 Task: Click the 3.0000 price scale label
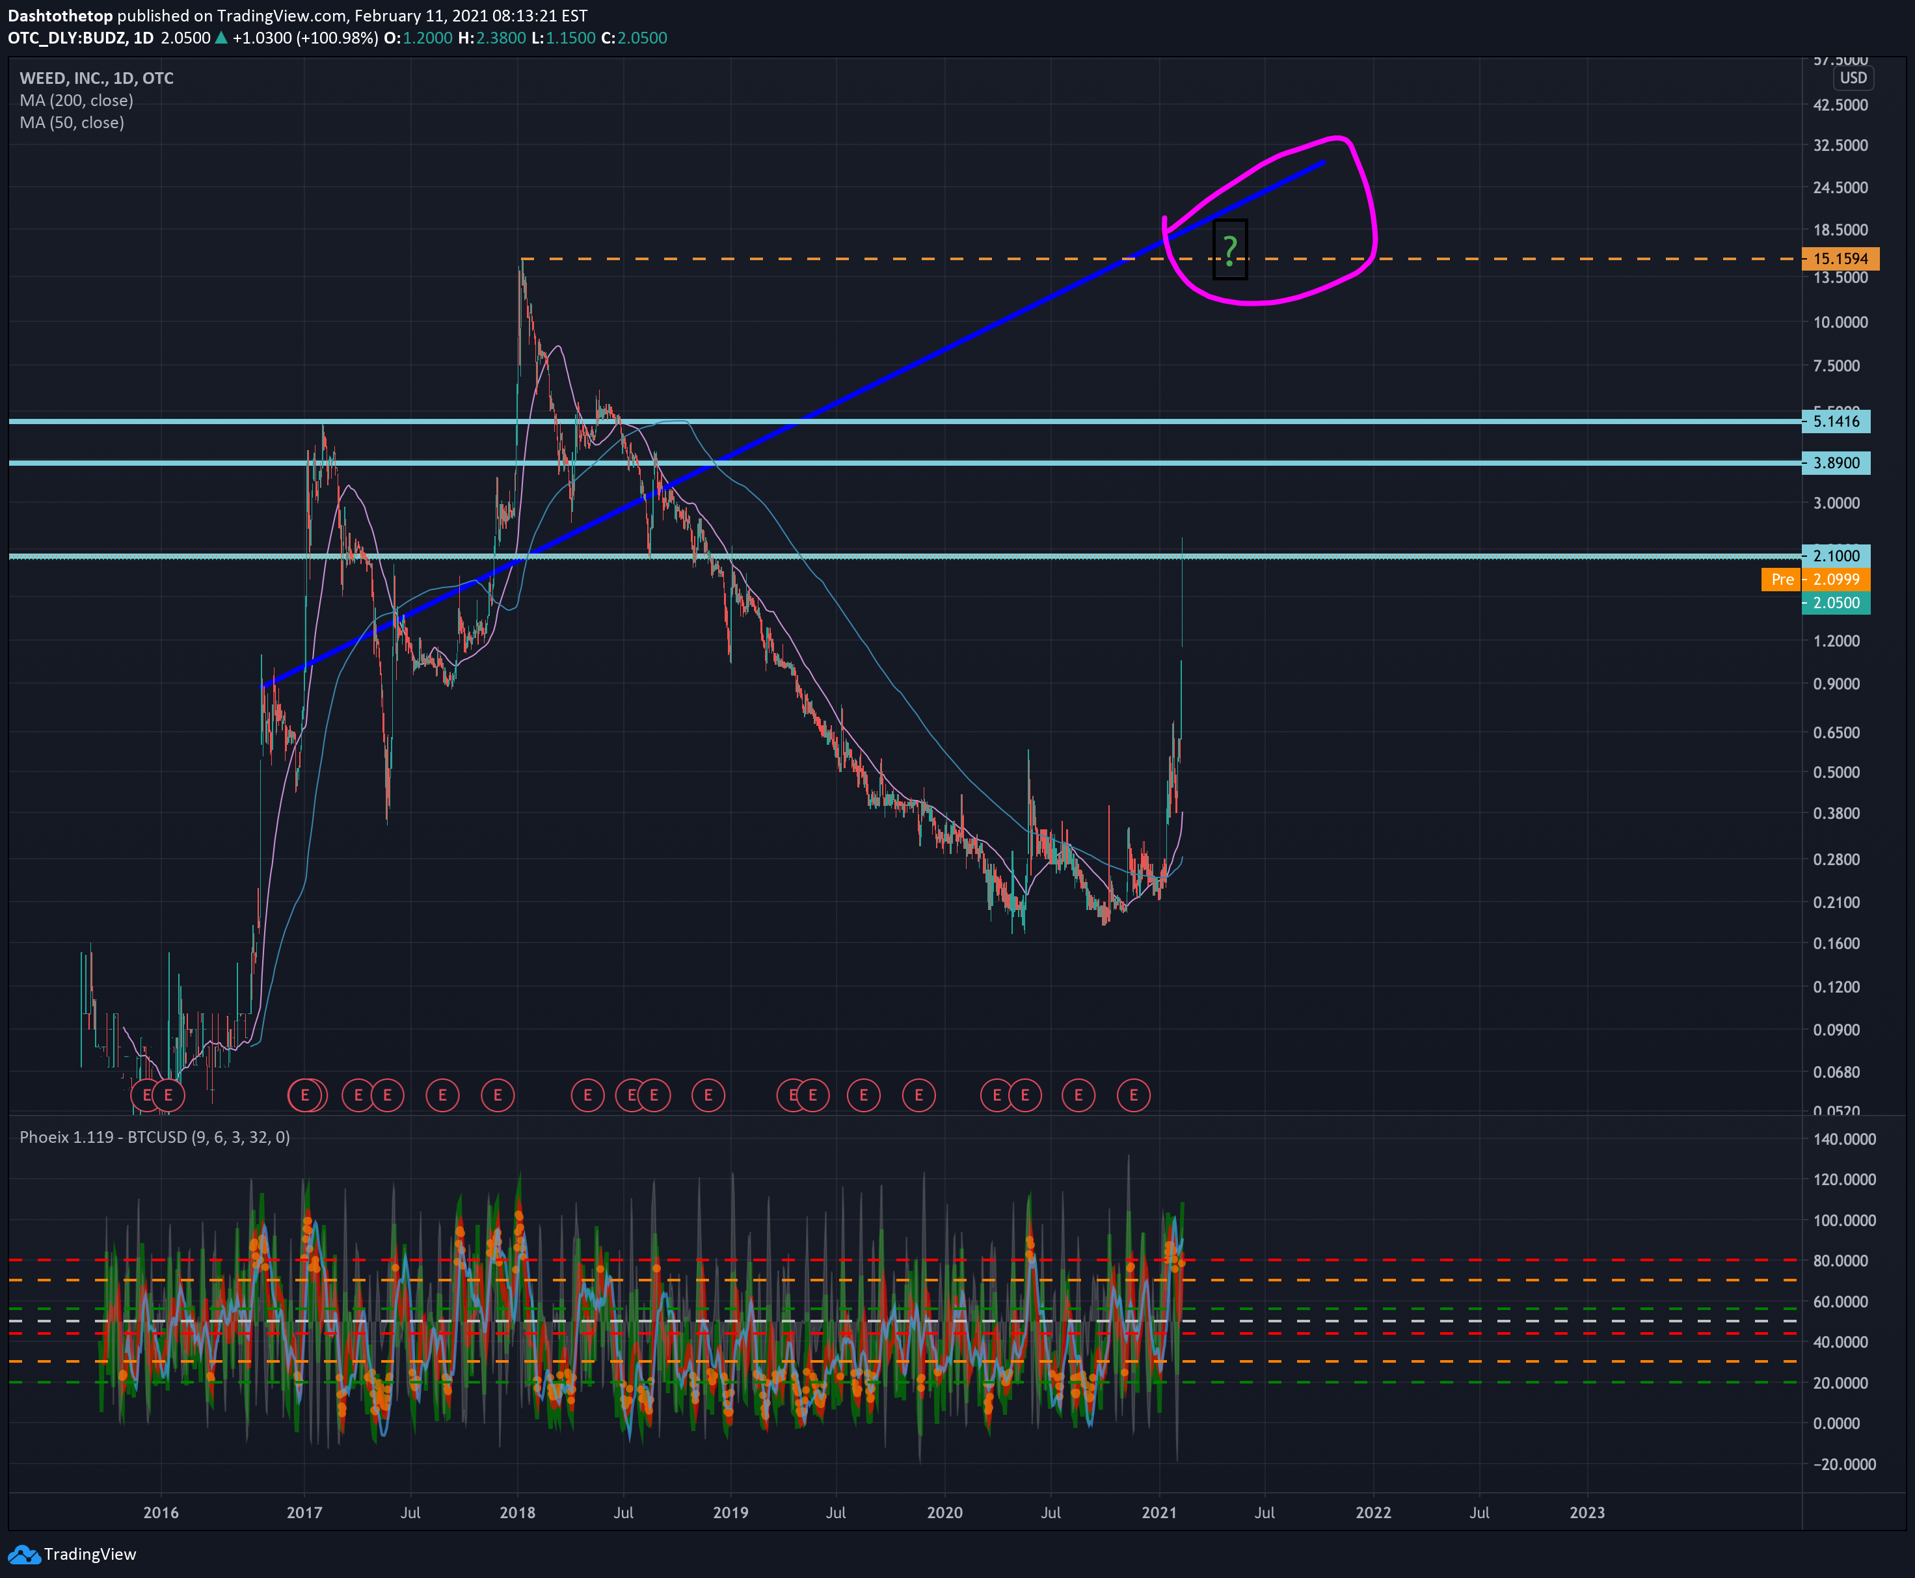click(1837, 503)
